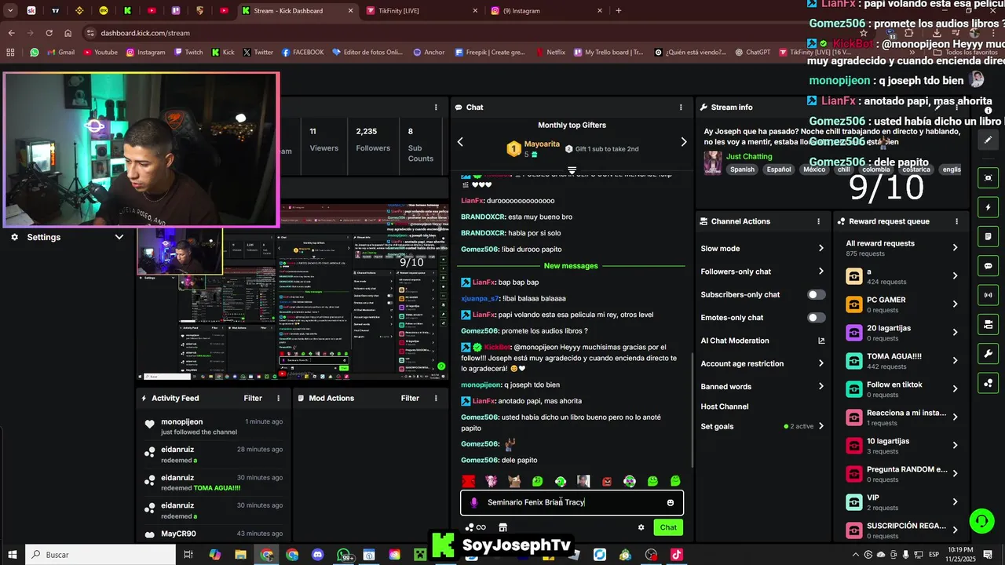The width and height of the screenshot is (1005, 565).
Task: Open Discord from the Windows taskbar
Action: pos(317,555)
